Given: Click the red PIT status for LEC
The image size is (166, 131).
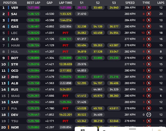Looking at the screenshot, I should [x=65, y=33].
